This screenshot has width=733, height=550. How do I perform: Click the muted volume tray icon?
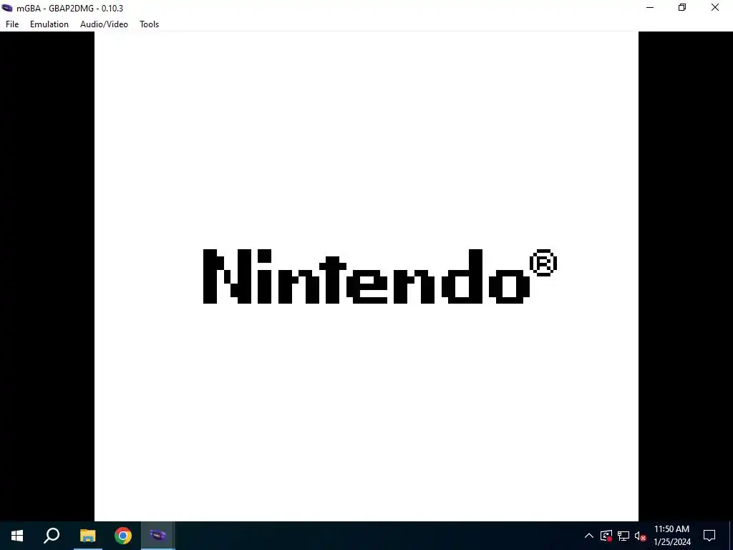(640, 536)
